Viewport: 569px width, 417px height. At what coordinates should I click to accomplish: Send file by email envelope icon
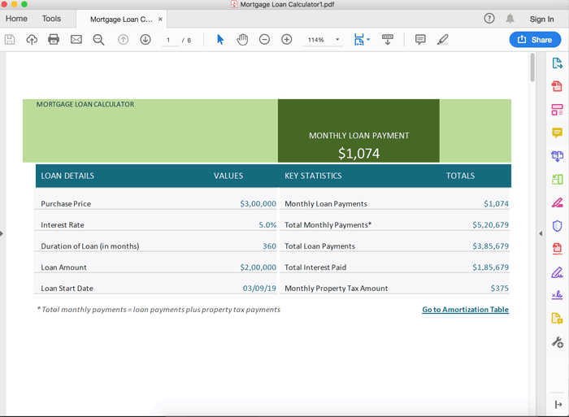76,39
